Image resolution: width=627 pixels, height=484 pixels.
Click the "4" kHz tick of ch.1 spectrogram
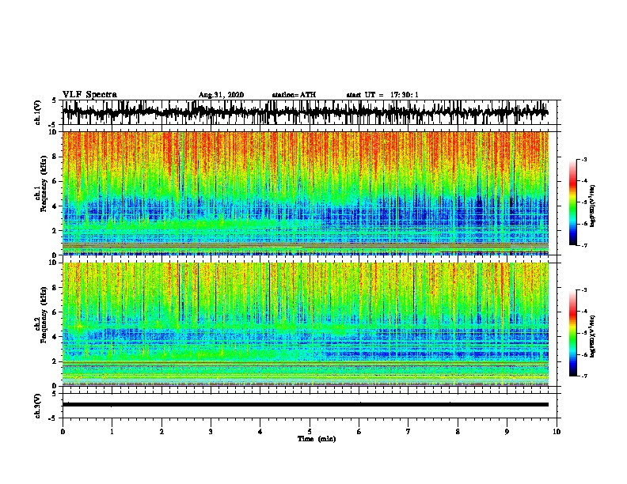(56, 206)
